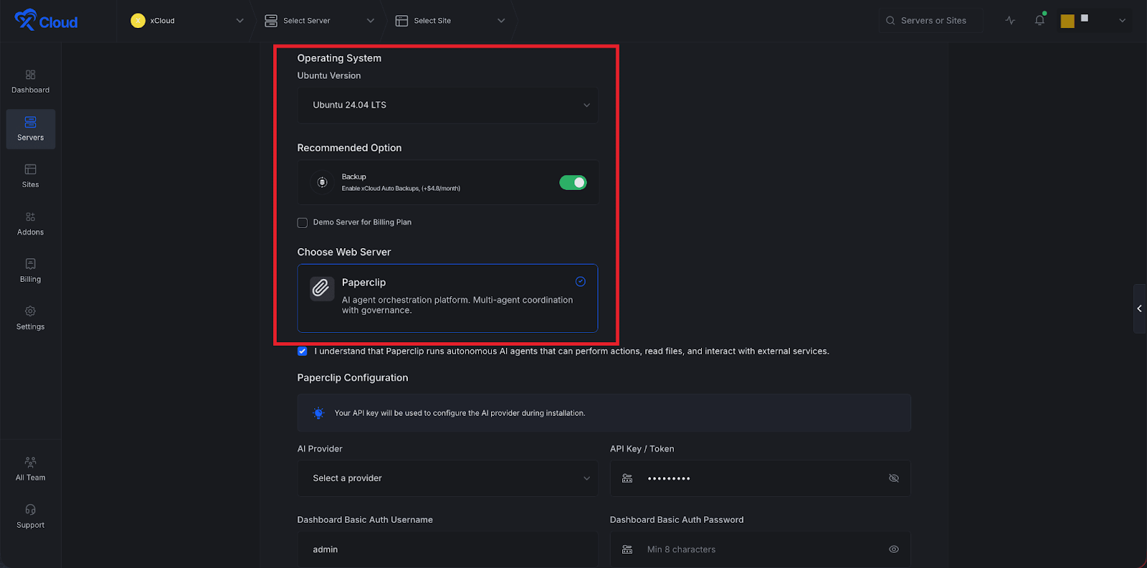Click the xCloud logo in the header
This screenshot has width=1147, height=568.
pos(46,21)
